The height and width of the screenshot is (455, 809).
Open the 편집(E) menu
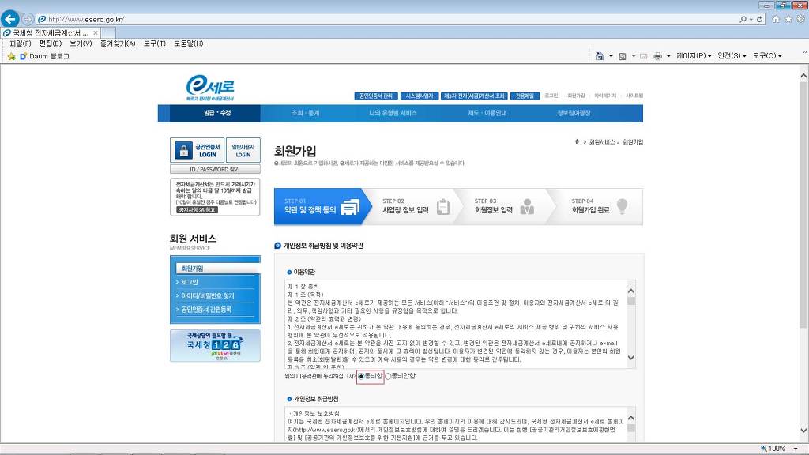[x=50, y=43]
